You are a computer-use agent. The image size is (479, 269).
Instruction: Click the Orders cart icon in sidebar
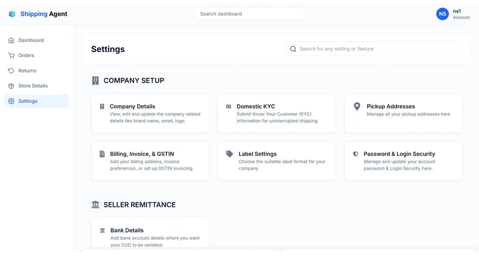point(11,56)
